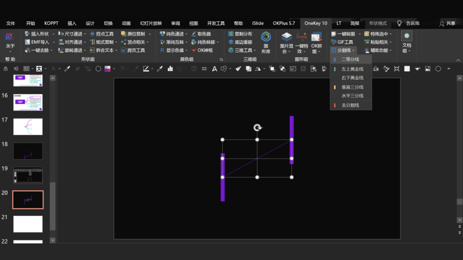Click the 取色器 color picker tool

click(x=203, y=34)
